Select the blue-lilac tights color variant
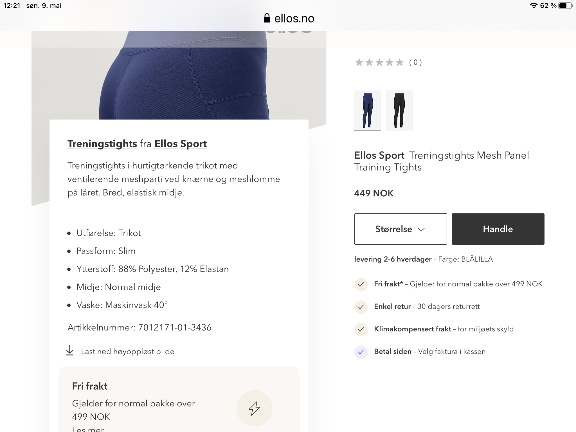The height and width of the screenshot is (432, 576). [368, 111]
